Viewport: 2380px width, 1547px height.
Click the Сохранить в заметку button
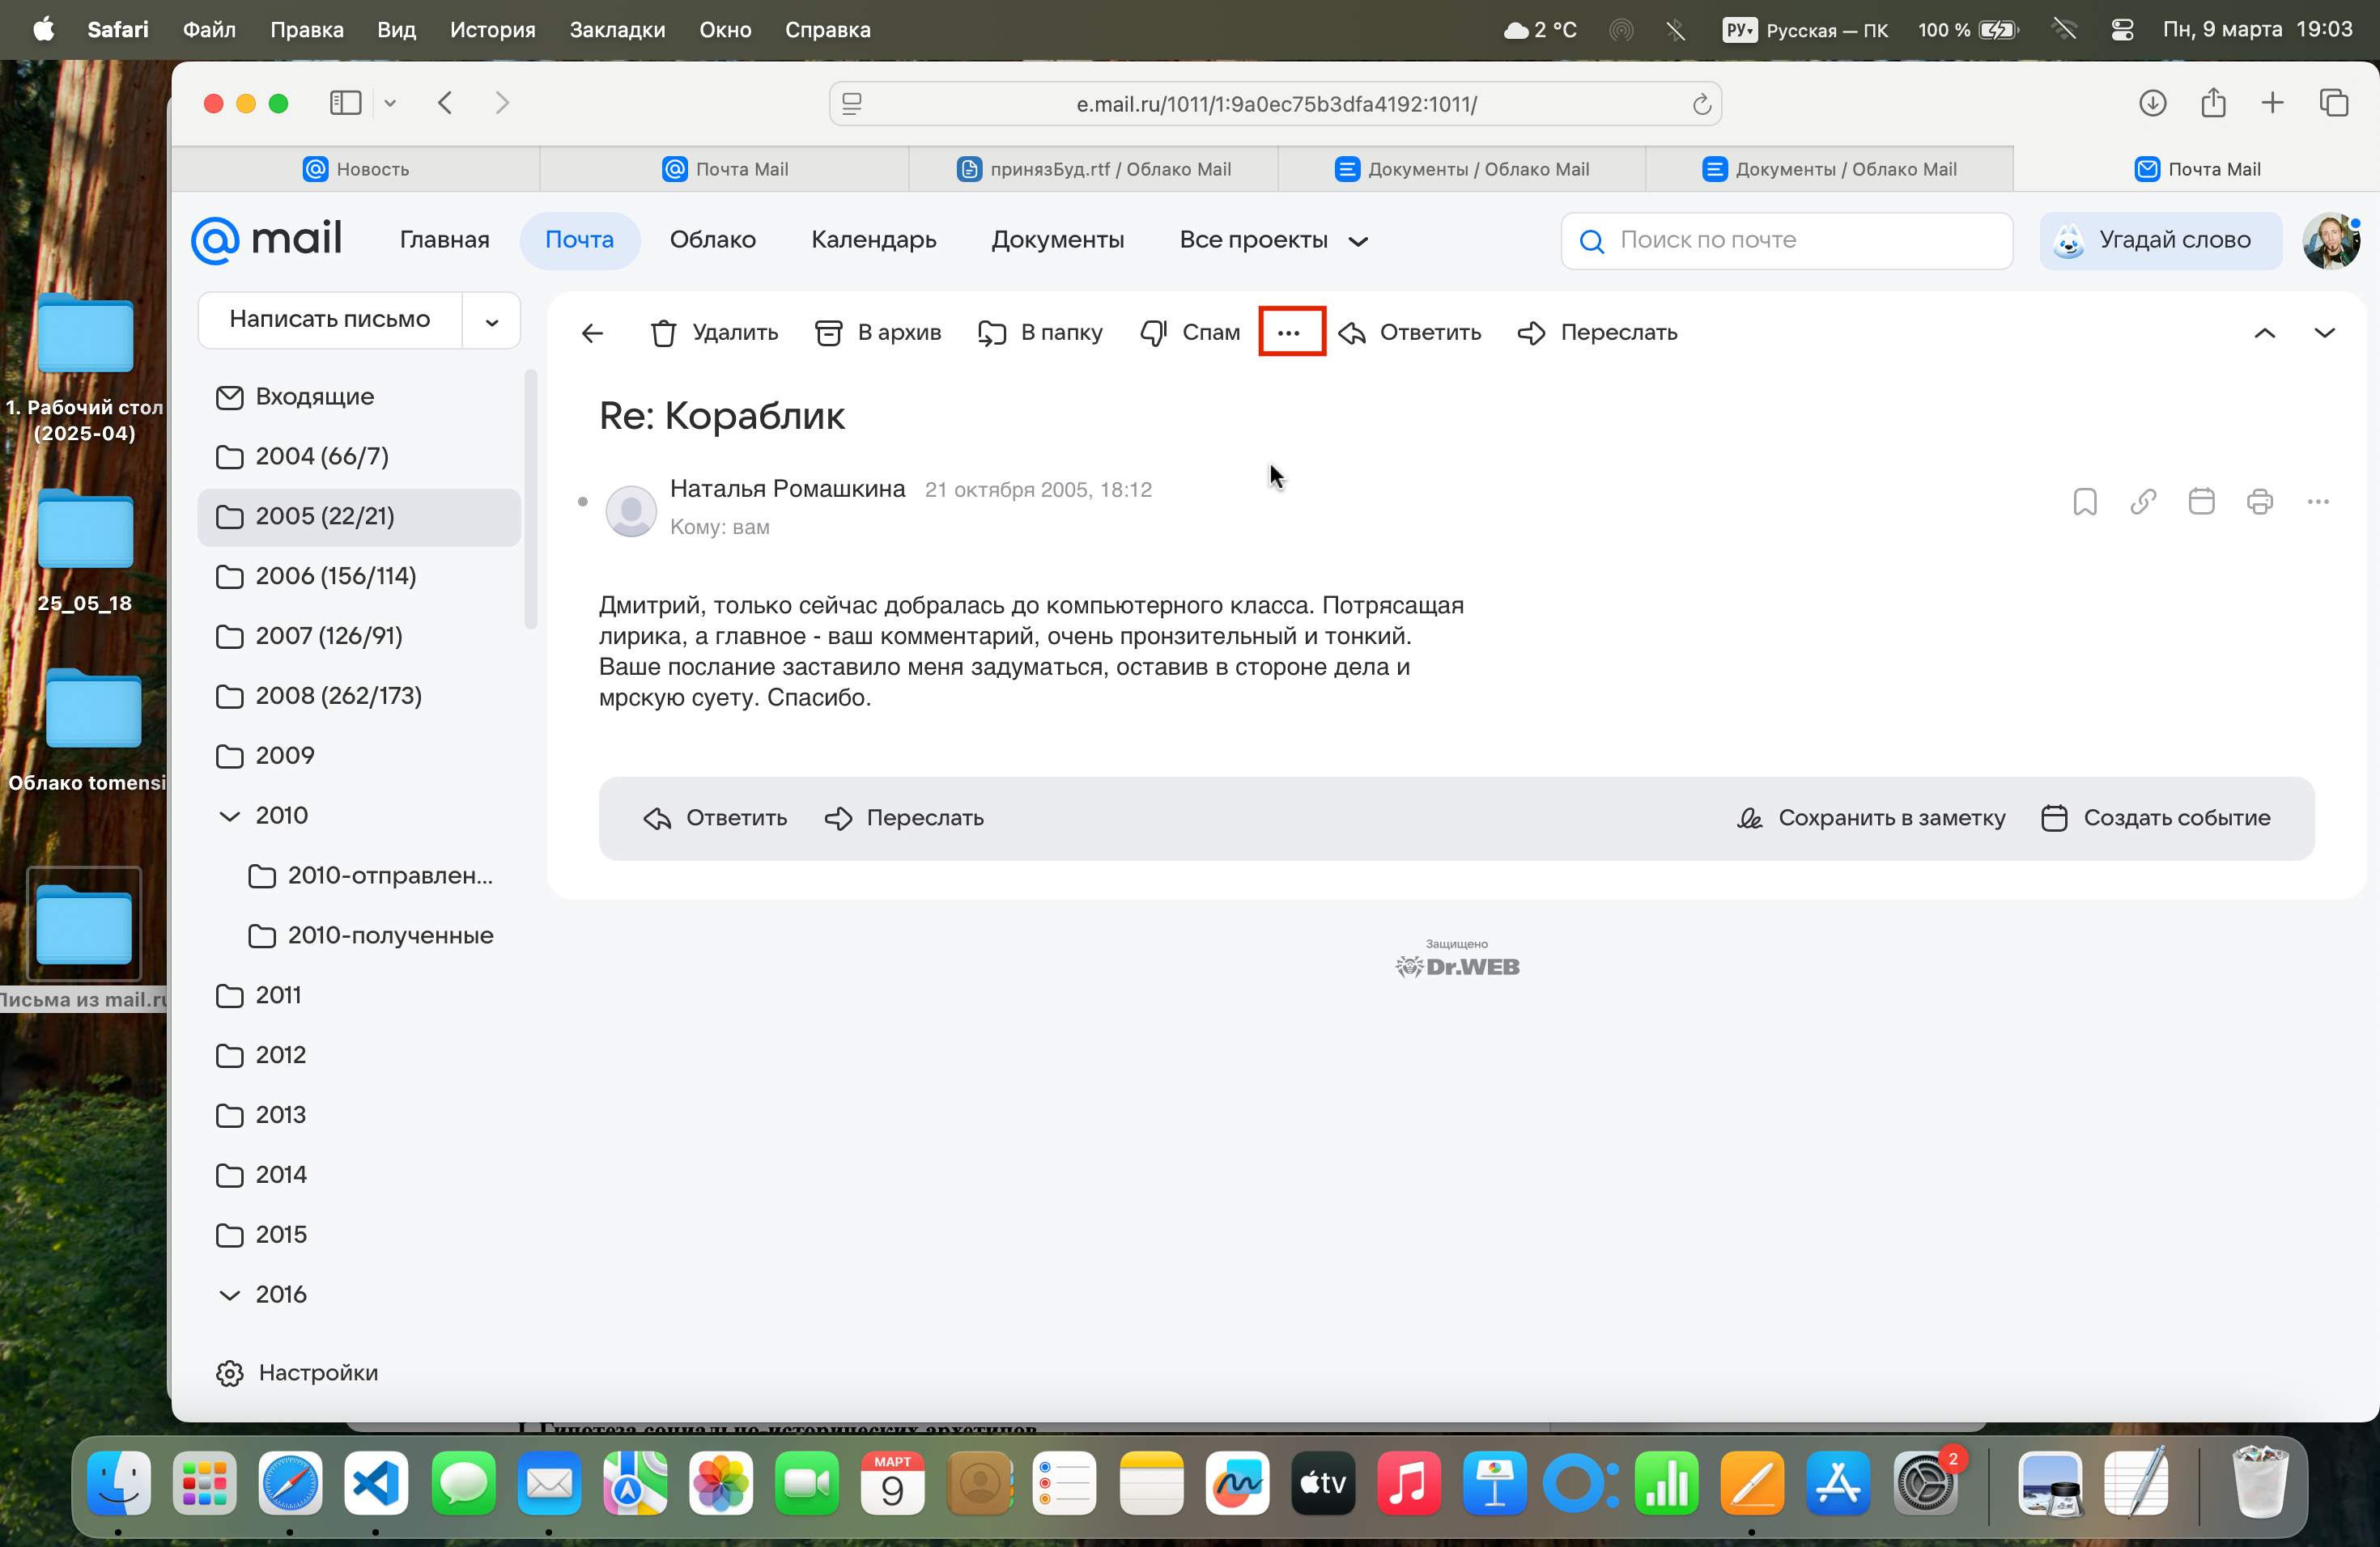[1871, 817]
